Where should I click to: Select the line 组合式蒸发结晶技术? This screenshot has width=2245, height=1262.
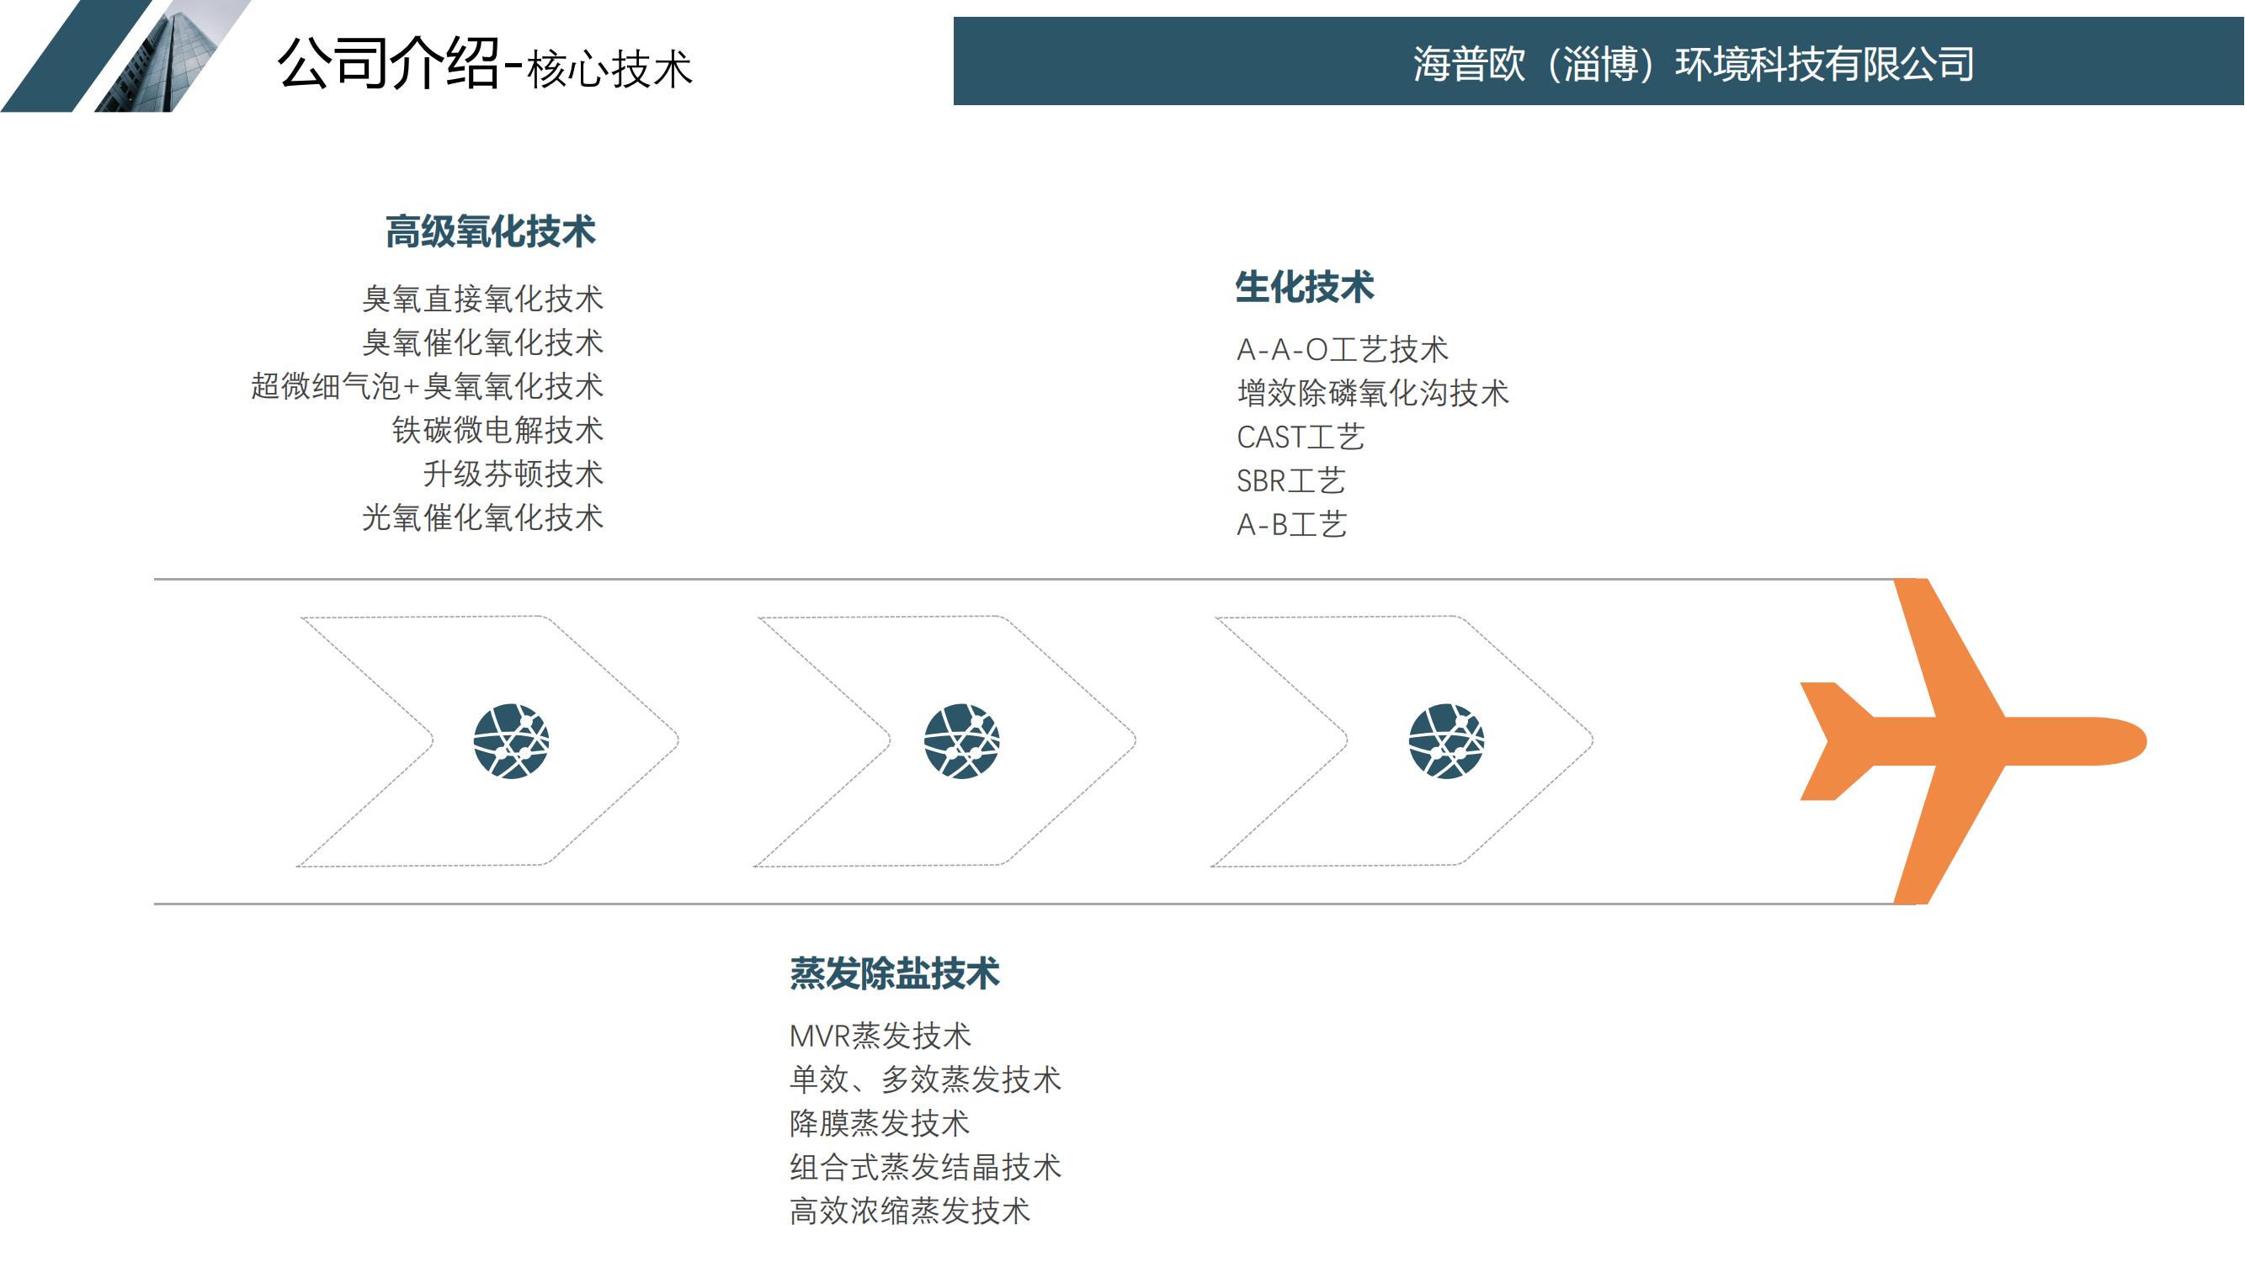tap(926, 1167)
